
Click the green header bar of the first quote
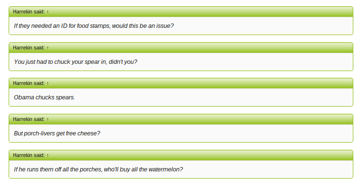pos(180,12)
